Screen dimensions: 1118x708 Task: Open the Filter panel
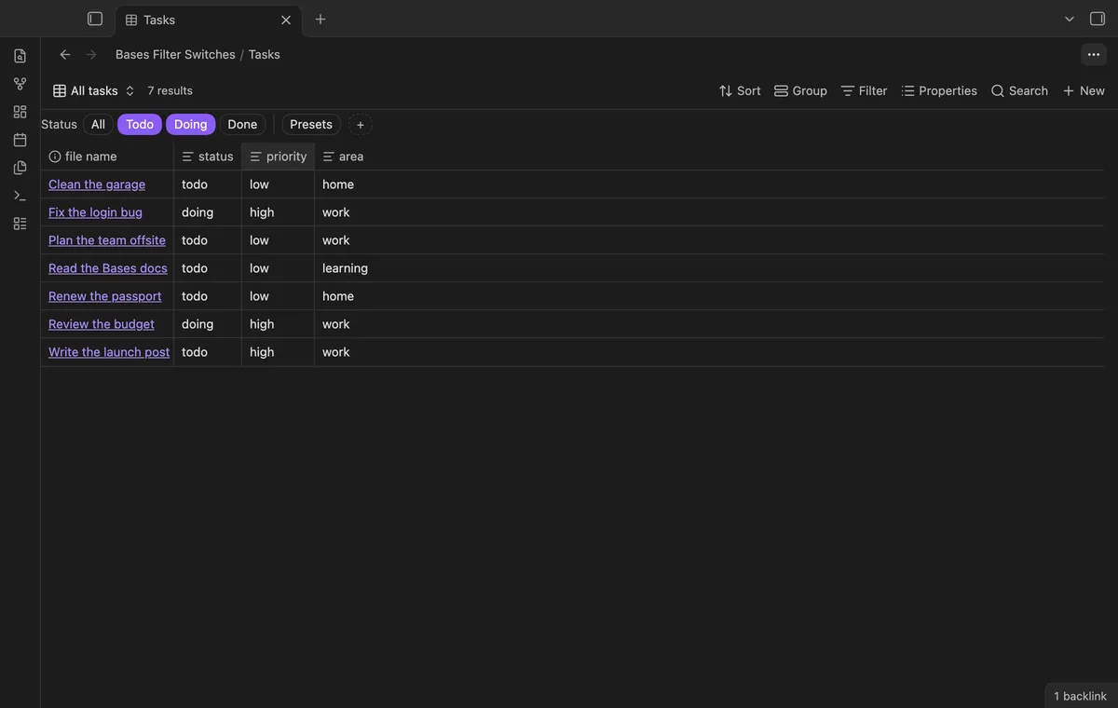864,90
